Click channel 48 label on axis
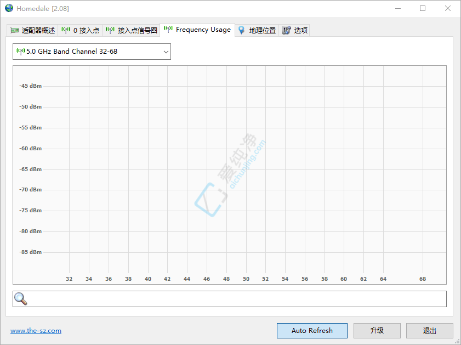 (x=226, y=279)
